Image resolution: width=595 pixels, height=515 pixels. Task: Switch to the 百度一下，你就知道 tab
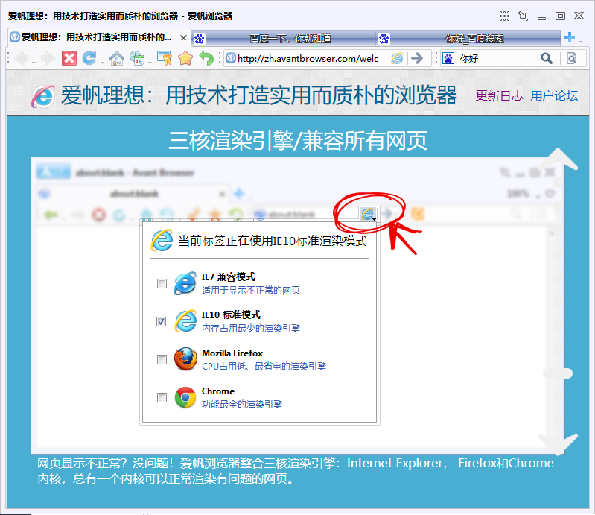coord(284,38)
